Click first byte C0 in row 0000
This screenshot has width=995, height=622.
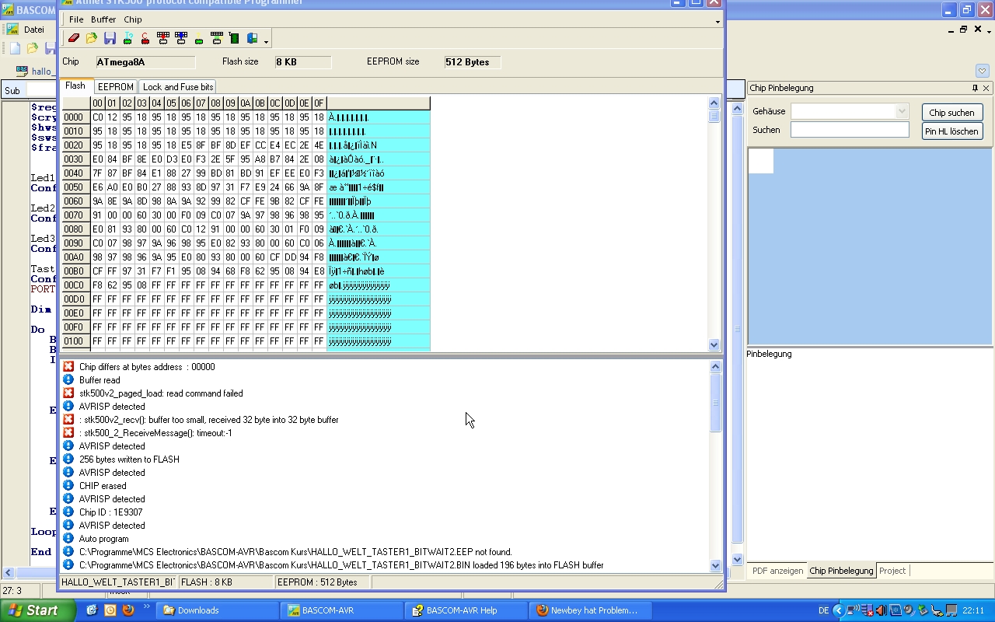[98, 117]
